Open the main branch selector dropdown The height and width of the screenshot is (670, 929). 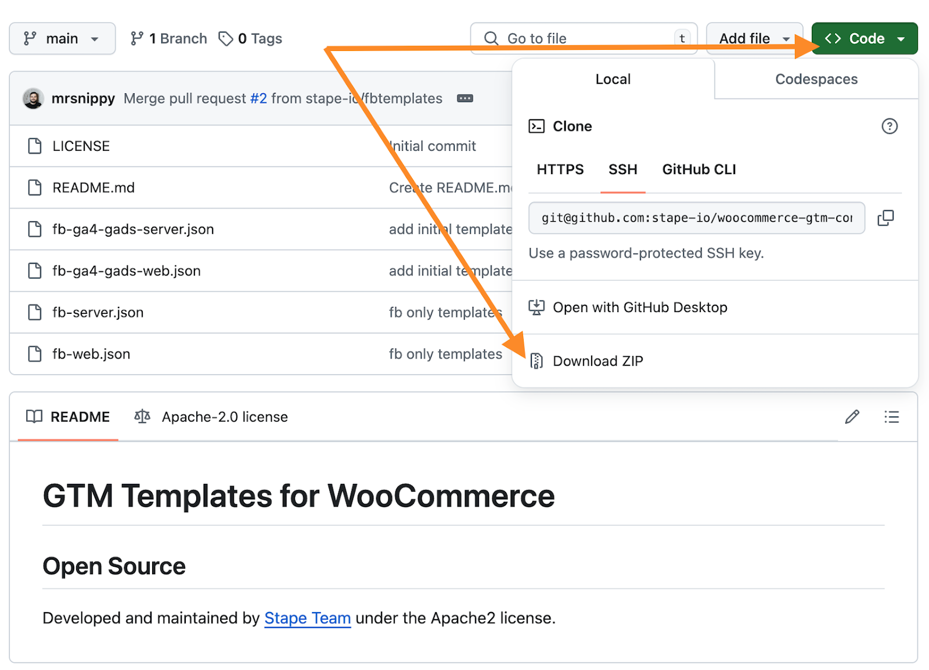[62, 38]
